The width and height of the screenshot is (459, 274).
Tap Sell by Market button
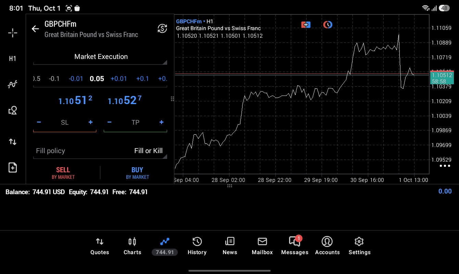click(x=63, y=173)
